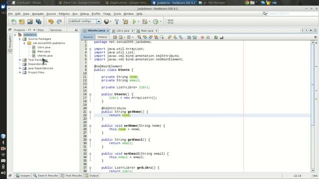Click the Debug Project icon
Image resolution: width=319 pixels, height=179 pixels.
point(145,21)
